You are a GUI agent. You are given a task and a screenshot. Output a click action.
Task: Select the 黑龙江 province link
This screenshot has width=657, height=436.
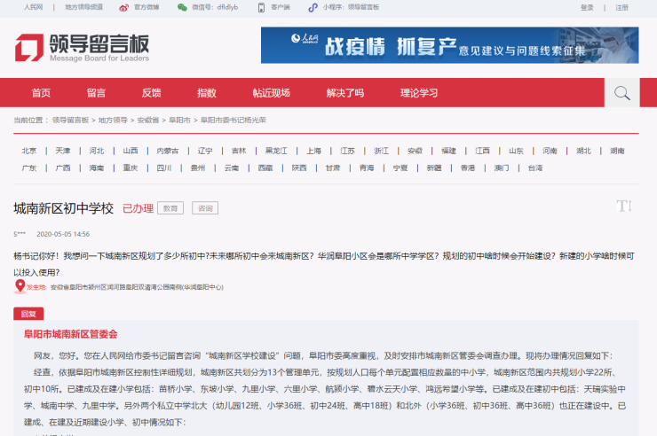[276, 151]
